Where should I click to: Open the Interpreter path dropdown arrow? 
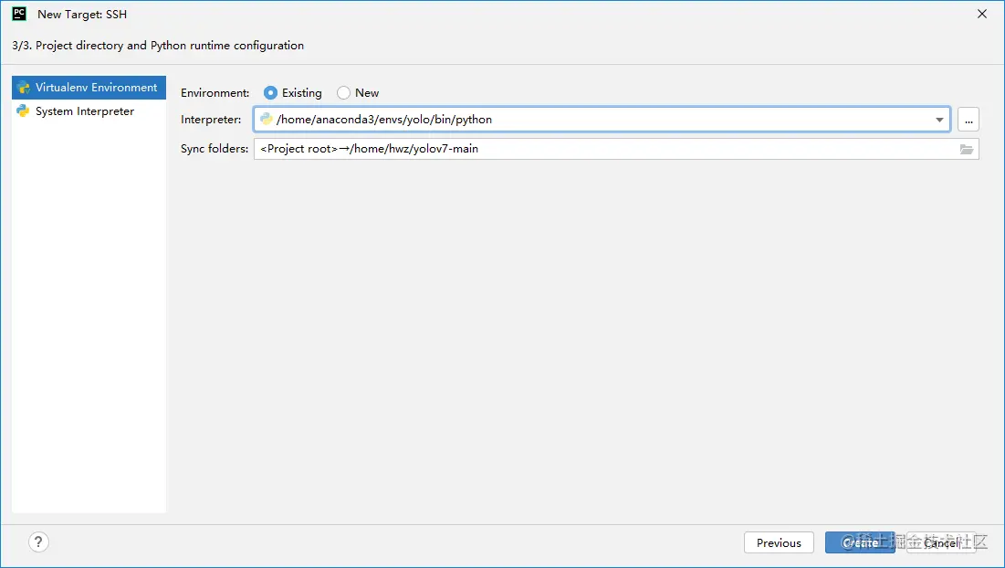tap(939, 120)
